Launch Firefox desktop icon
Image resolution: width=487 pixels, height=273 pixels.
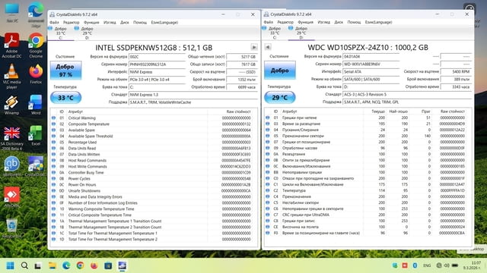click(x=36, y=74)
